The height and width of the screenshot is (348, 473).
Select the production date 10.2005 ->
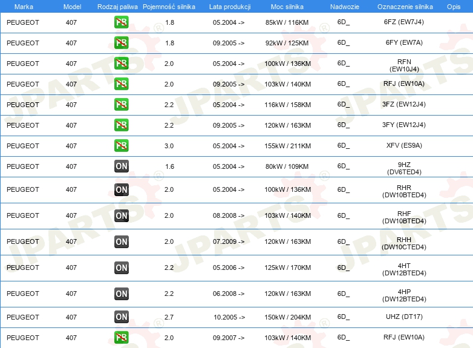229,317
